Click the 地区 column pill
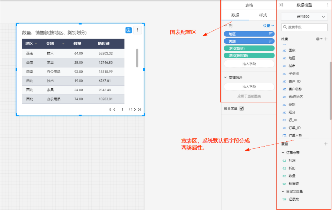This screenshot has width=332, height=210. coord(249,34)
